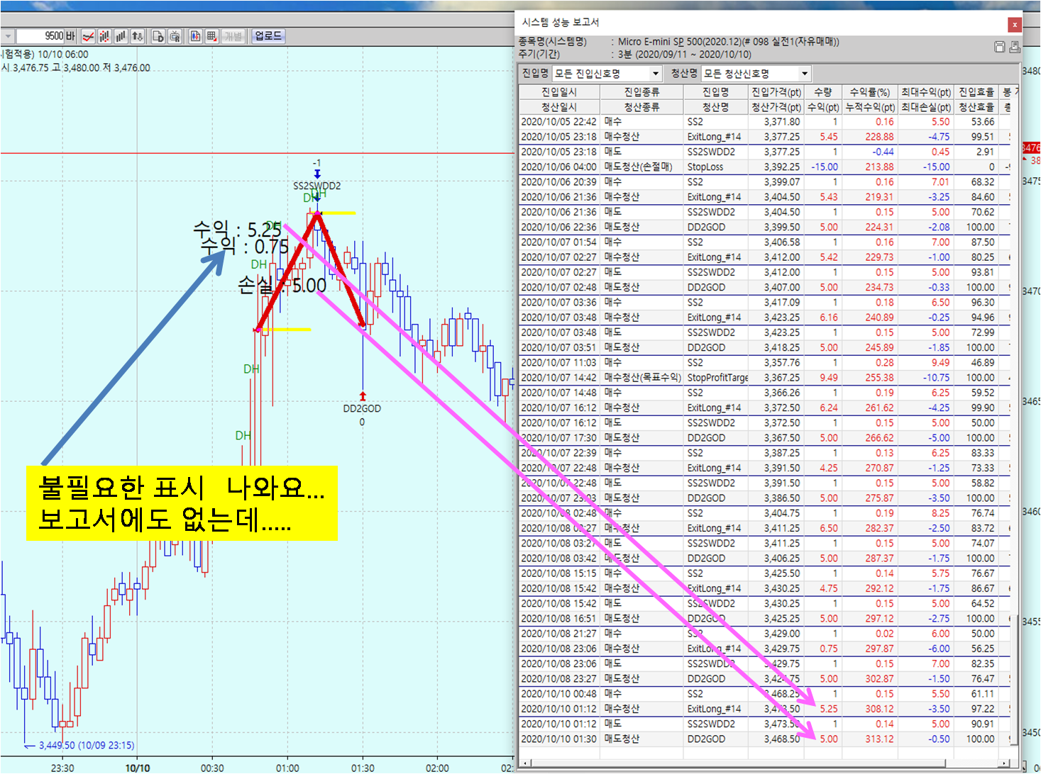Viewport: 1041px width, 774px height.
Task: Click the line chart indicator toolbar icon
Action: [x=88, y=36]
